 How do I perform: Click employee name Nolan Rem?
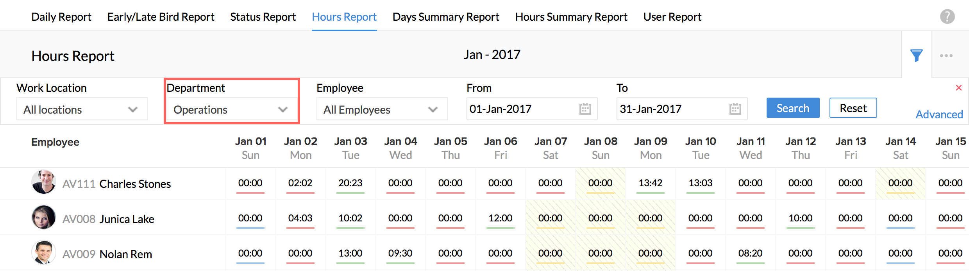pyautogui.click(x=126, y=254)
